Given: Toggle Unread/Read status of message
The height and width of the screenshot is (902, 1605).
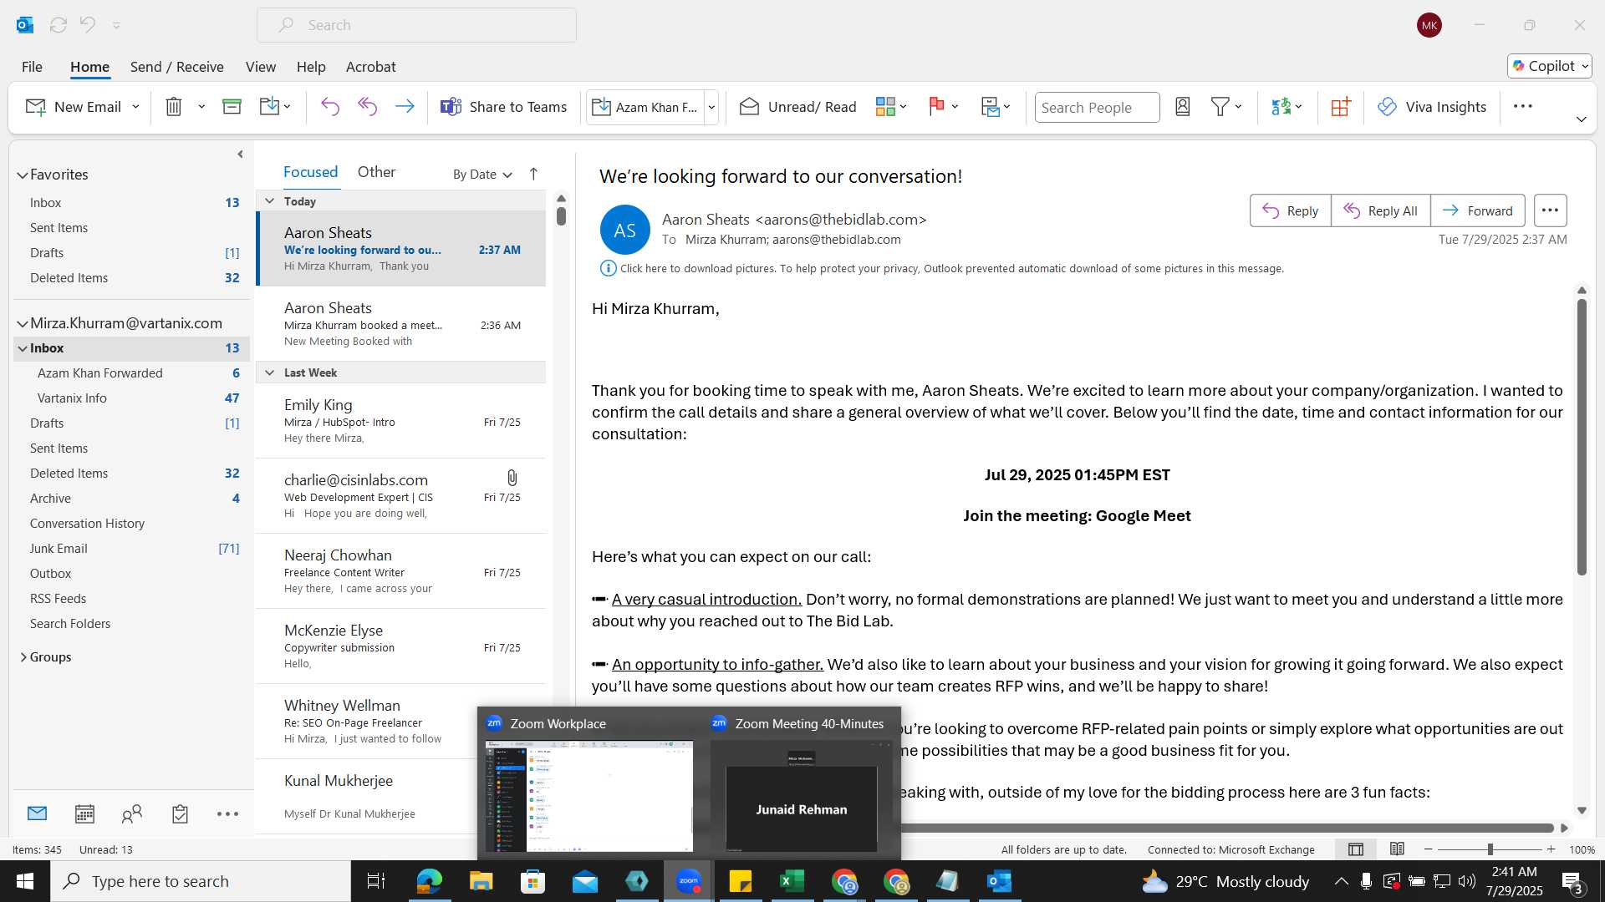Looking at the screenshot, I should coord(798,107).
